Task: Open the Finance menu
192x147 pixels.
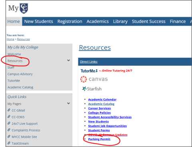Action: tap(178, 22)
